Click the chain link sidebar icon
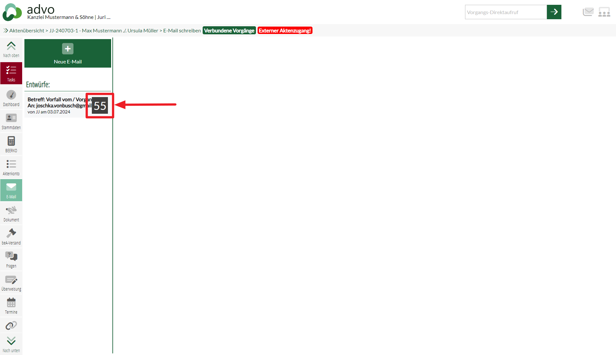Screen dimensions: 616x355 tap(11, 326)
